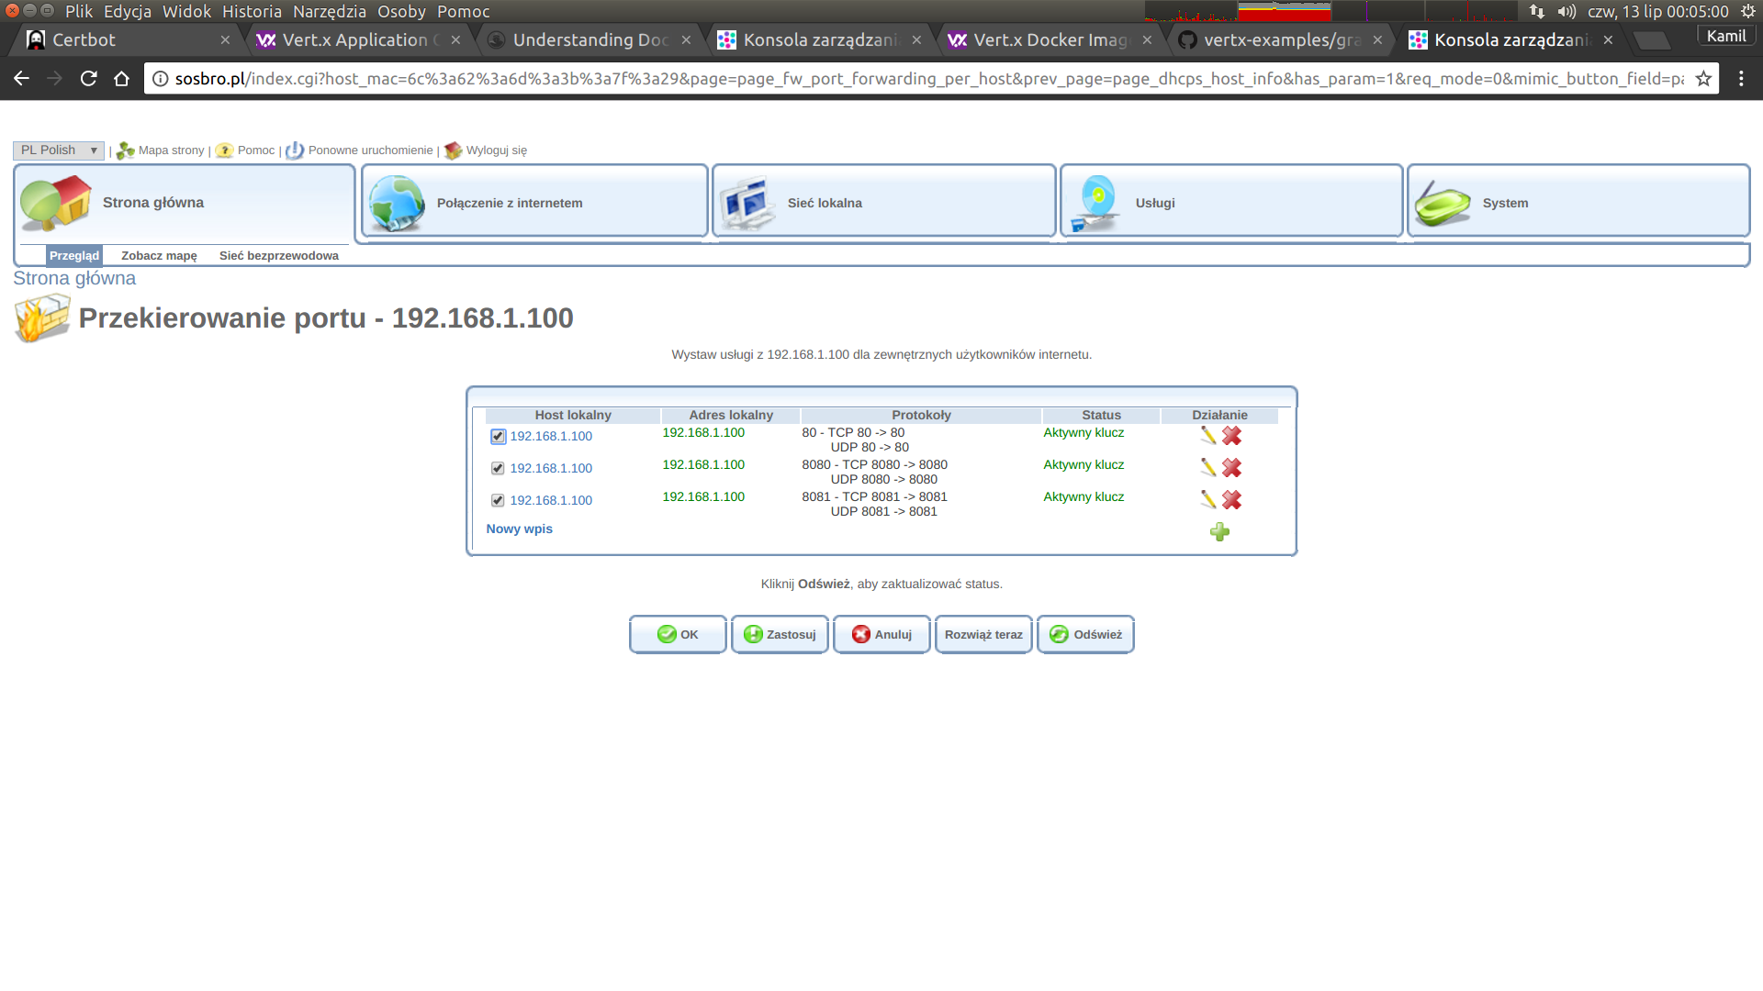Open the Kamil profile button
The image size is (1763, 991).
coord(1726,37)
